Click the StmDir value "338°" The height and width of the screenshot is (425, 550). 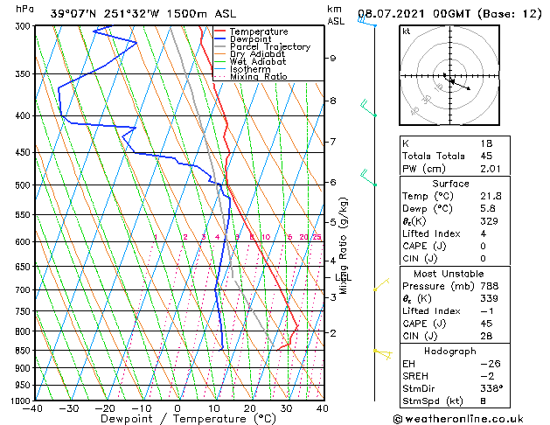(491, 388)
